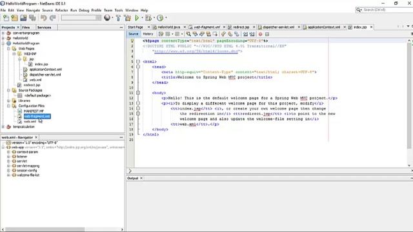Screen dimensions: 413x232
Task: Collapse the html fold at line 5
Action: (137, 62)
